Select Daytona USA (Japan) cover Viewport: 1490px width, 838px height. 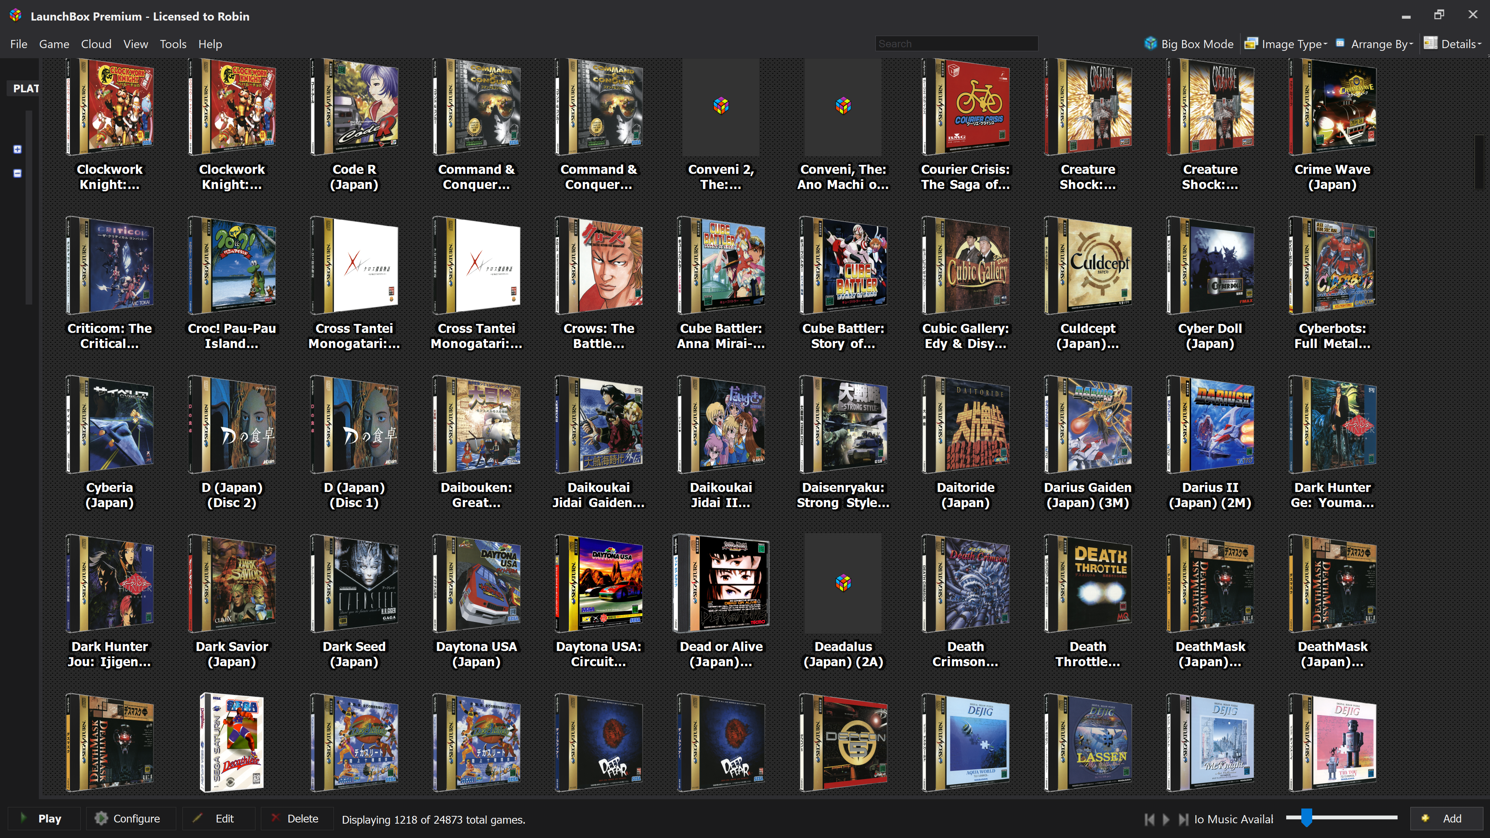[477, 584]
